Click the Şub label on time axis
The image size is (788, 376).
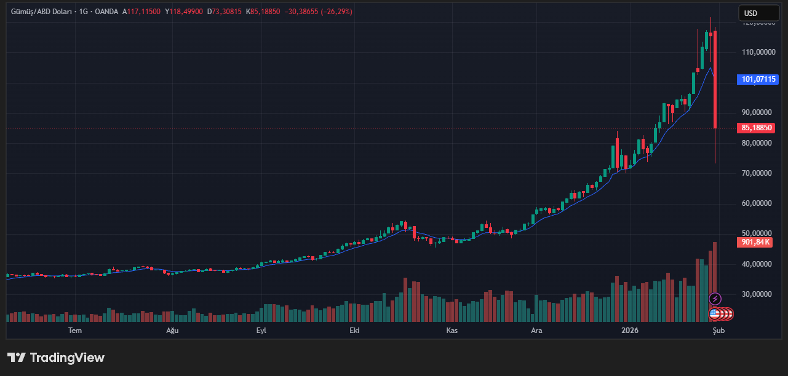[718, 331]
